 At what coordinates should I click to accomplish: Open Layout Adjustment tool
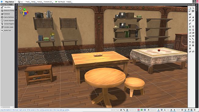click(x=7, y=21)
